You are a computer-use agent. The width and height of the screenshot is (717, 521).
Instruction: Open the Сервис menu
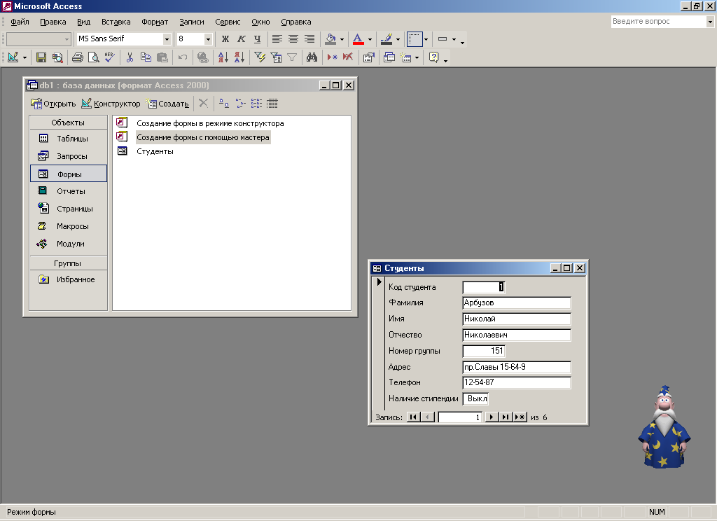(228, 22)
